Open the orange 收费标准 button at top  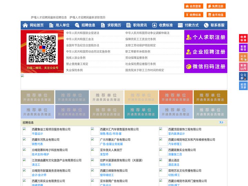(194, 15)
